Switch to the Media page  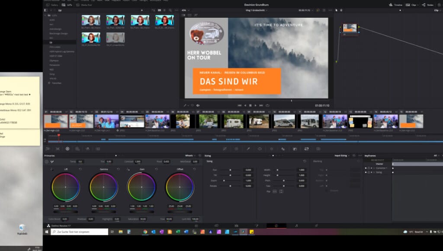click(196, 225)
